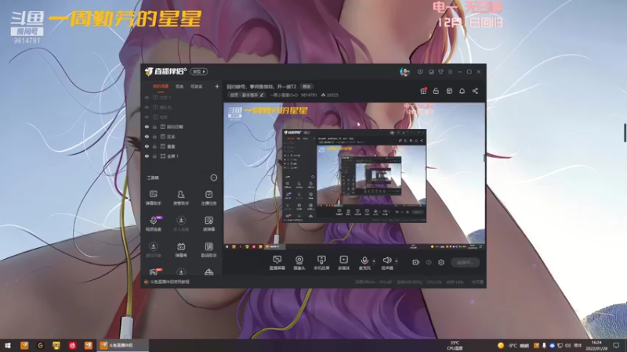627x352 pixels.
Task: Open the mail icon in title bar
Action: coord(431,72)
